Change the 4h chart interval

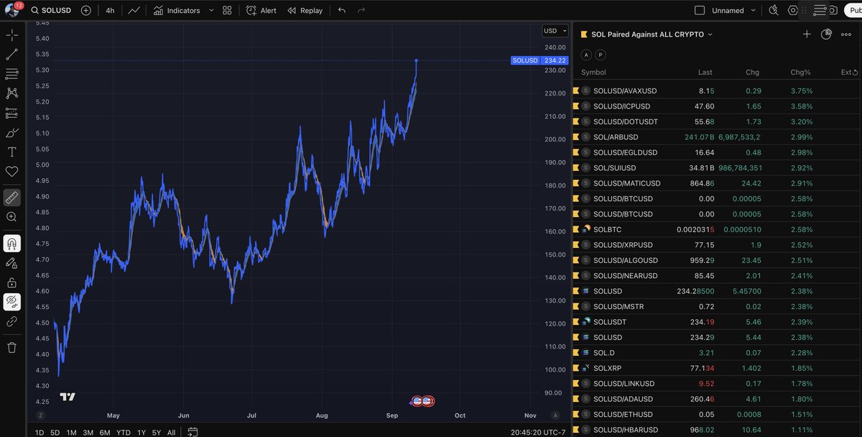pyautogui.click(x=110, y=11)
